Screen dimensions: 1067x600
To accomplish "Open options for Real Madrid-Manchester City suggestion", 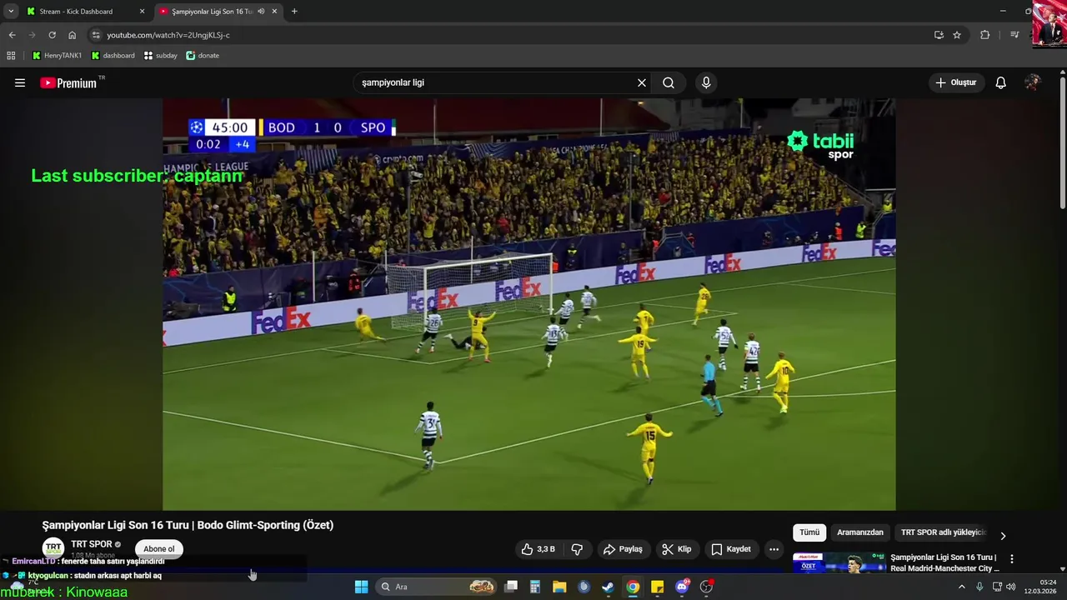I will (1012, 559).
